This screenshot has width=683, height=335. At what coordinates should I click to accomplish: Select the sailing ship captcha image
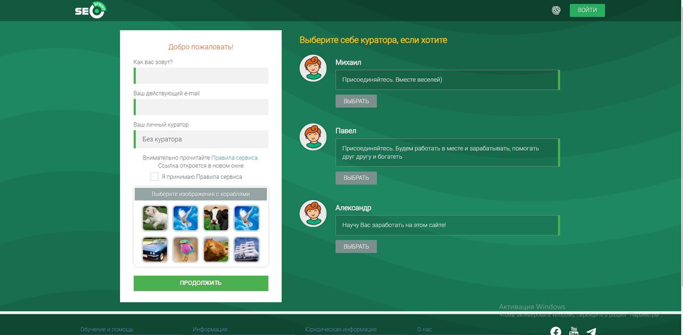[246, 250]
